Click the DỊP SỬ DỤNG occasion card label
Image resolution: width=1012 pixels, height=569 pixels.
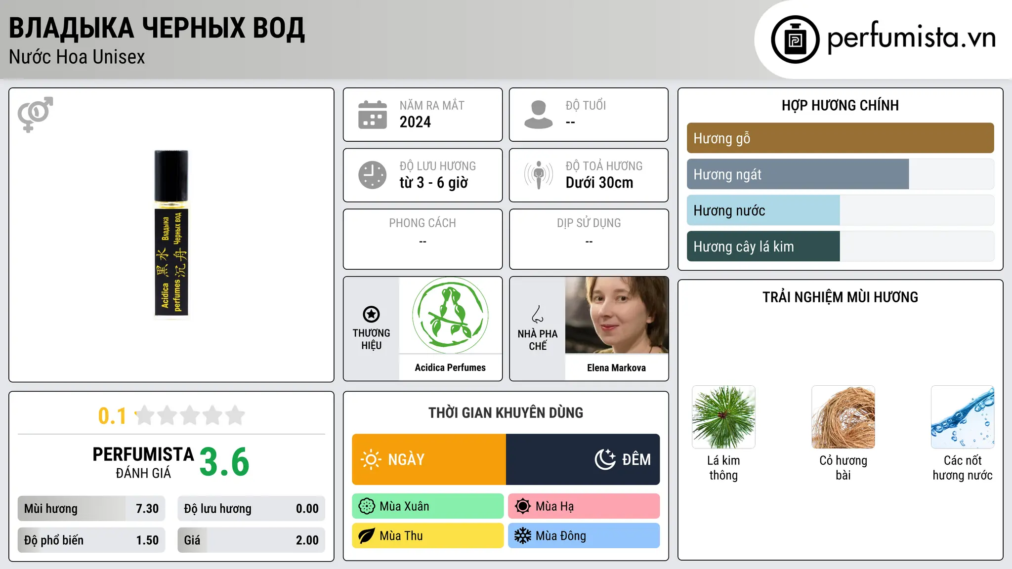coord(589,223)
